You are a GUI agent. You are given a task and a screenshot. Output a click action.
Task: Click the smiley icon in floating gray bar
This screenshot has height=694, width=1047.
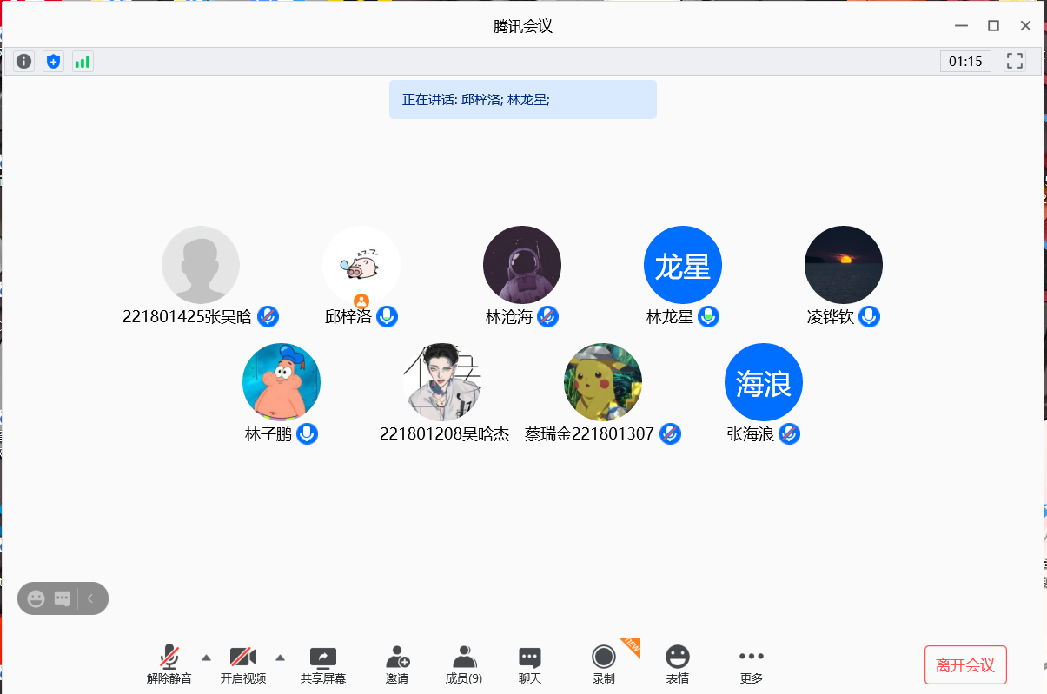[x=36, y=598]
